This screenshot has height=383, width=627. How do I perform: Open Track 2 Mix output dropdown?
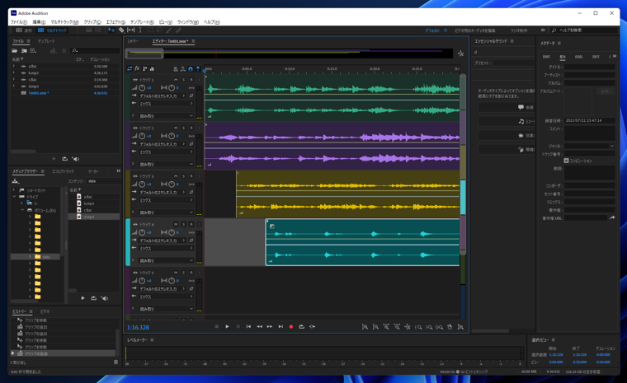click(x=166, y=152)
